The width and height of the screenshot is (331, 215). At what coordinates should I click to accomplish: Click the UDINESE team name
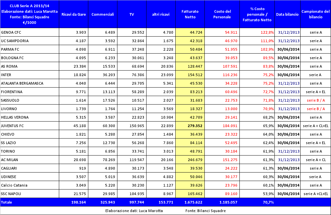(29, 177)
